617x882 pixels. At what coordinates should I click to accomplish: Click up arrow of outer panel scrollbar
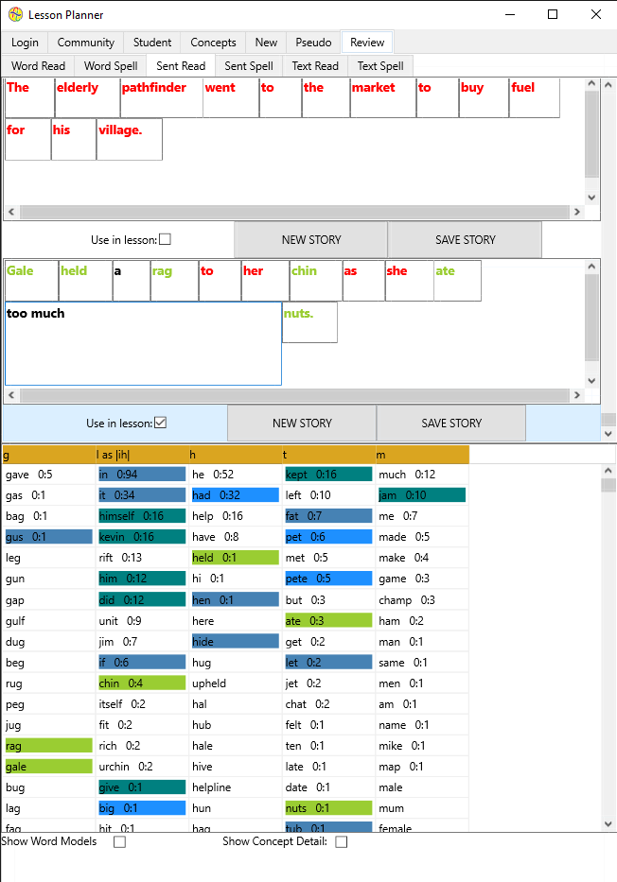608,85
